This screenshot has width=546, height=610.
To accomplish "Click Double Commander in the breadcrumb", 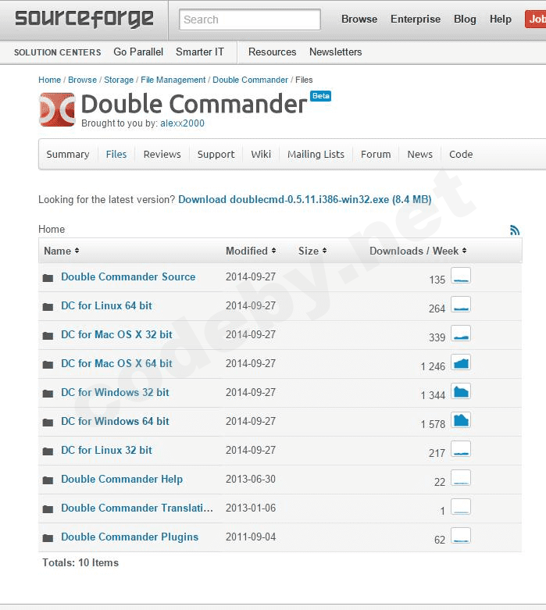I will 250,80.
